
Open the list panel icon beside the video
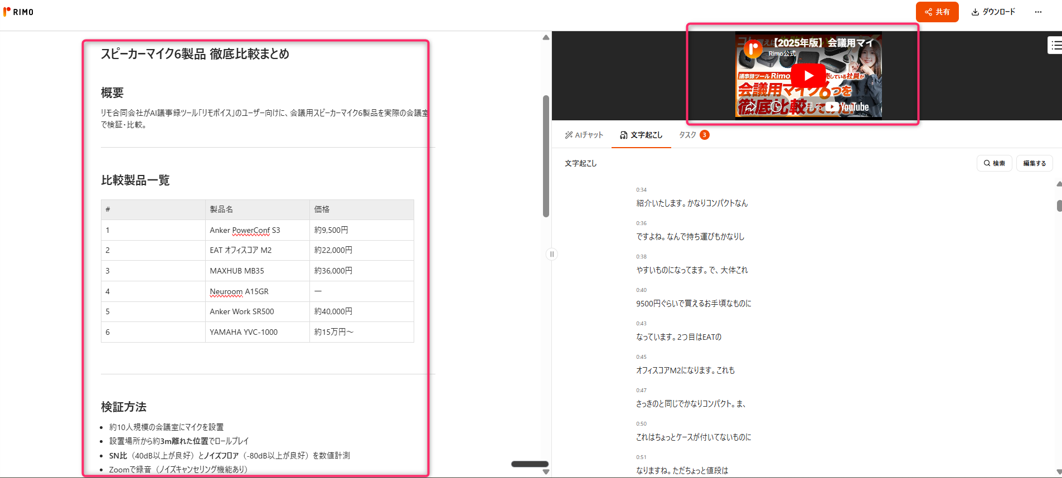coord(1055,45)
